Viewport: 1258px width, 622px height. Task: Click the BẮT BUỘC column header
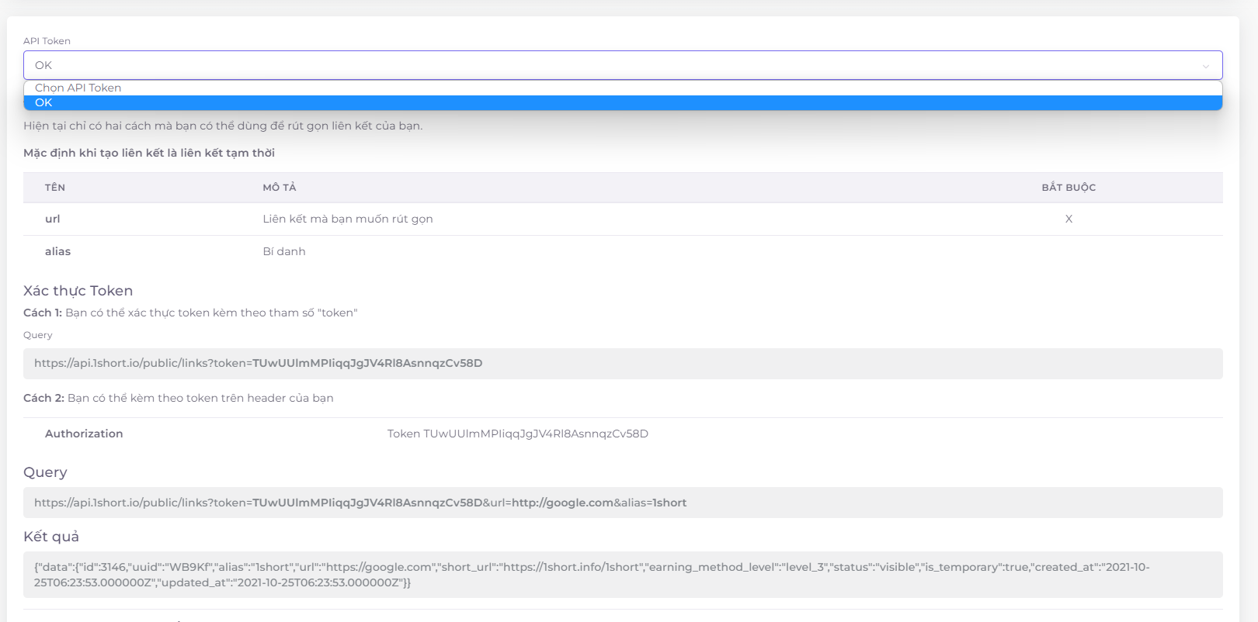click(1069, 188)
